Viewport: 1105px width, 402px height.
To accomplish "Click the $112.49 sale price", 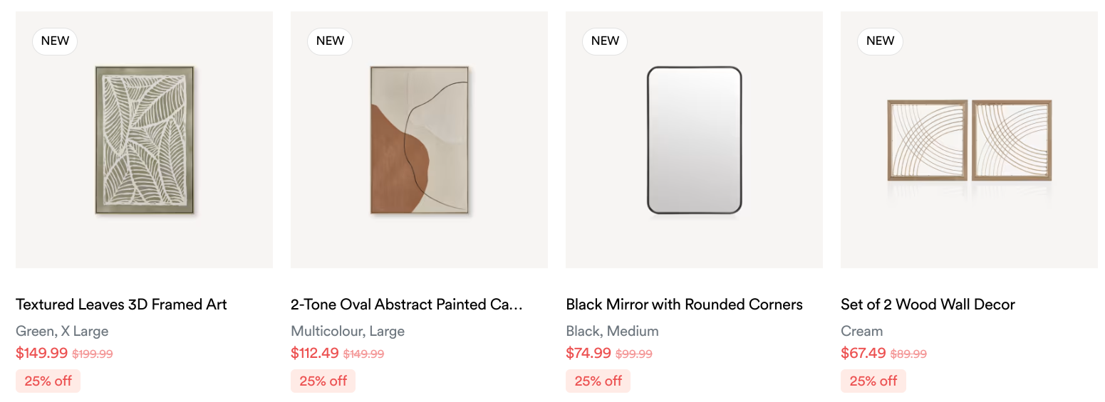I will click(x=315, y=353).
